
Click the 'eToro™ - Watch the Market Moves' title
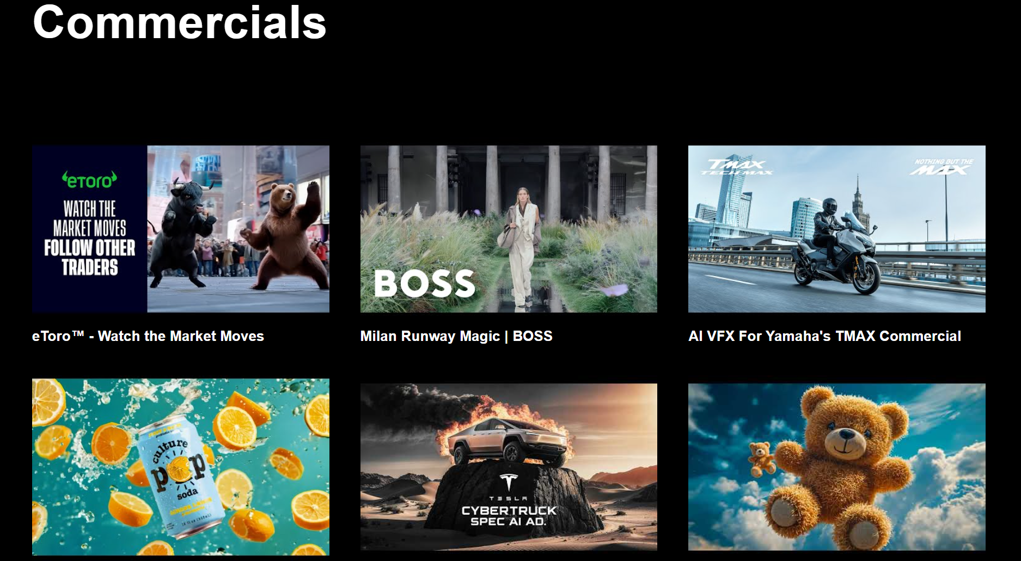[148, 336]
